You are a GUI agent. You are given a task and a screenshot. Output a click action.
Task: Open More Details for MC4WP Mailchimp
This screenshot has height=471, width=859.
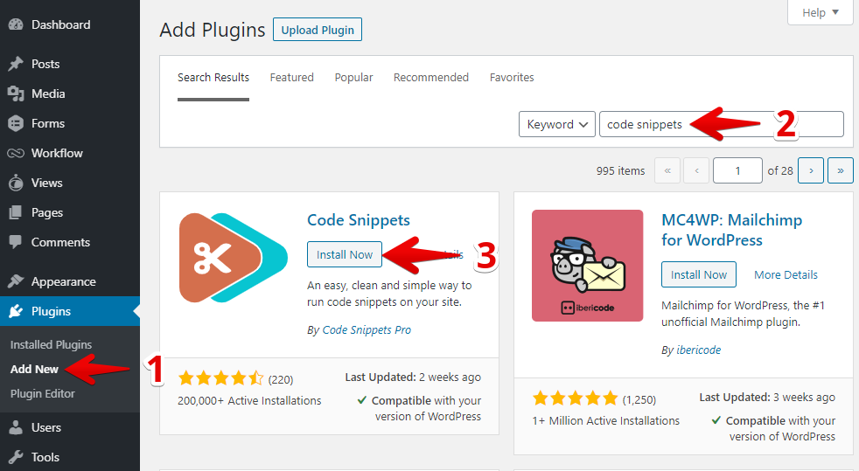[786, 274]
